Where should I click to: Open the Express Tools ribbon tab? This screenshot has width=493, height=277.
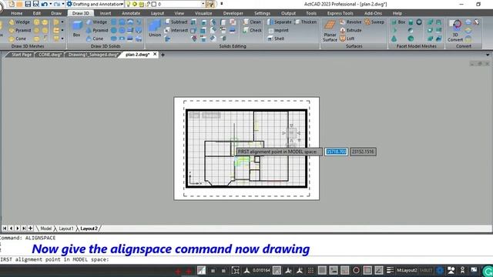340,13
